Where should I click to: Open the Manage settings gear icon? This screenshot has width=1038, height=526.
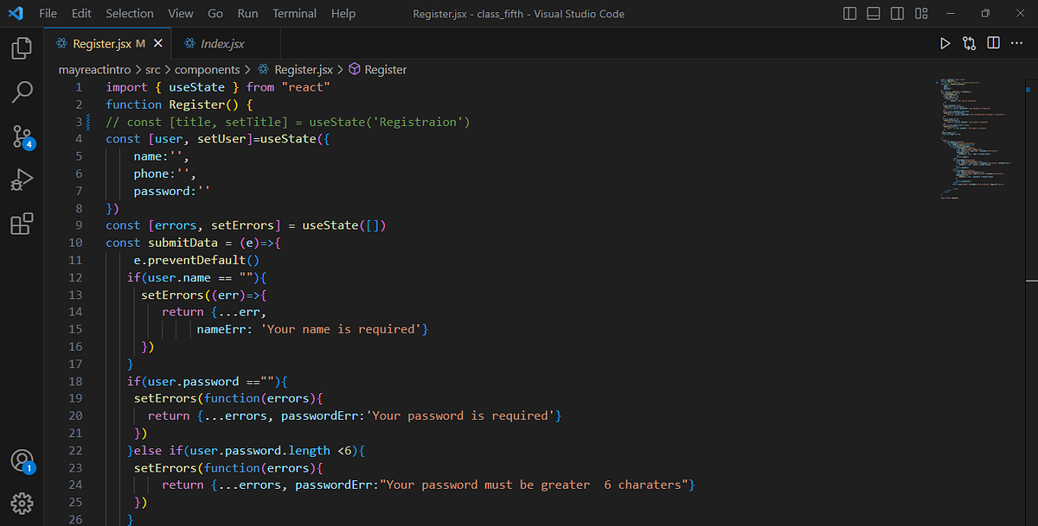[x=21, y=503]
